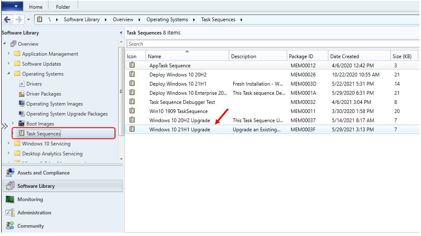Viewport: 421px width, 236px height.
Task: Sort by the Name column header
Action: click(x=187, y=56)
